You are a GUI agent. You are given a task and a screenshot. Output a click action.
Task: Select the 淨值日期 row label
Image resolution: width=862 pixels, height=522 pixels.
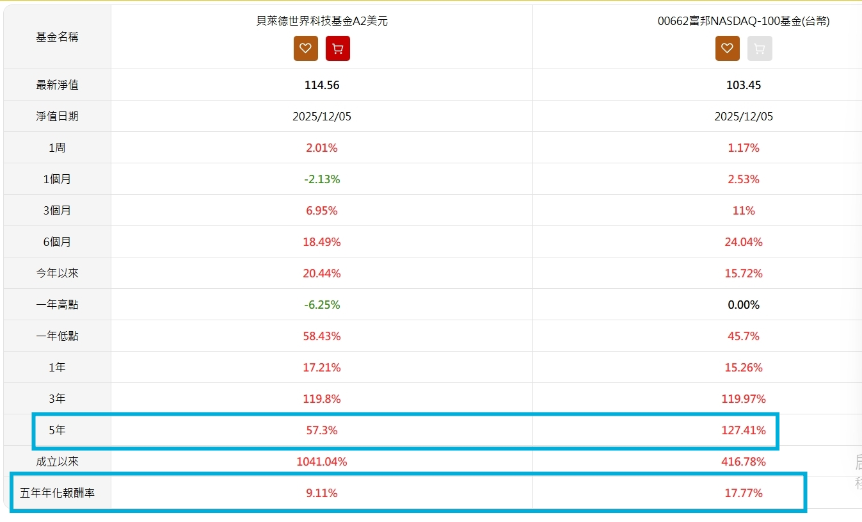click(x=58, y=117)
